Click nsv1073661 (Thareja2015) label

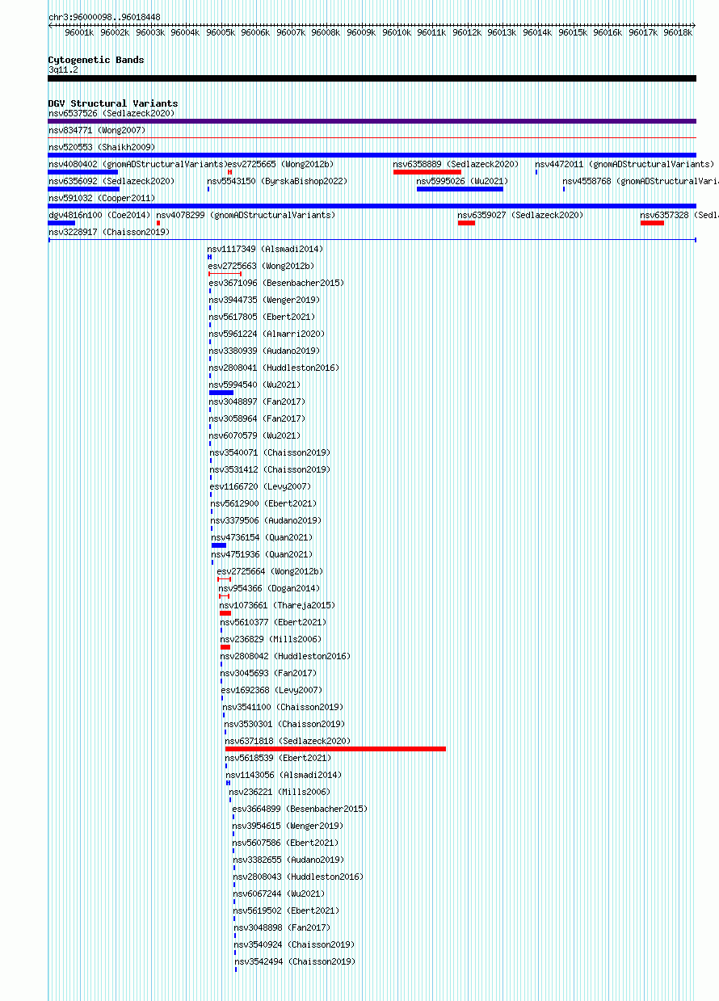[x=277, y=605]
